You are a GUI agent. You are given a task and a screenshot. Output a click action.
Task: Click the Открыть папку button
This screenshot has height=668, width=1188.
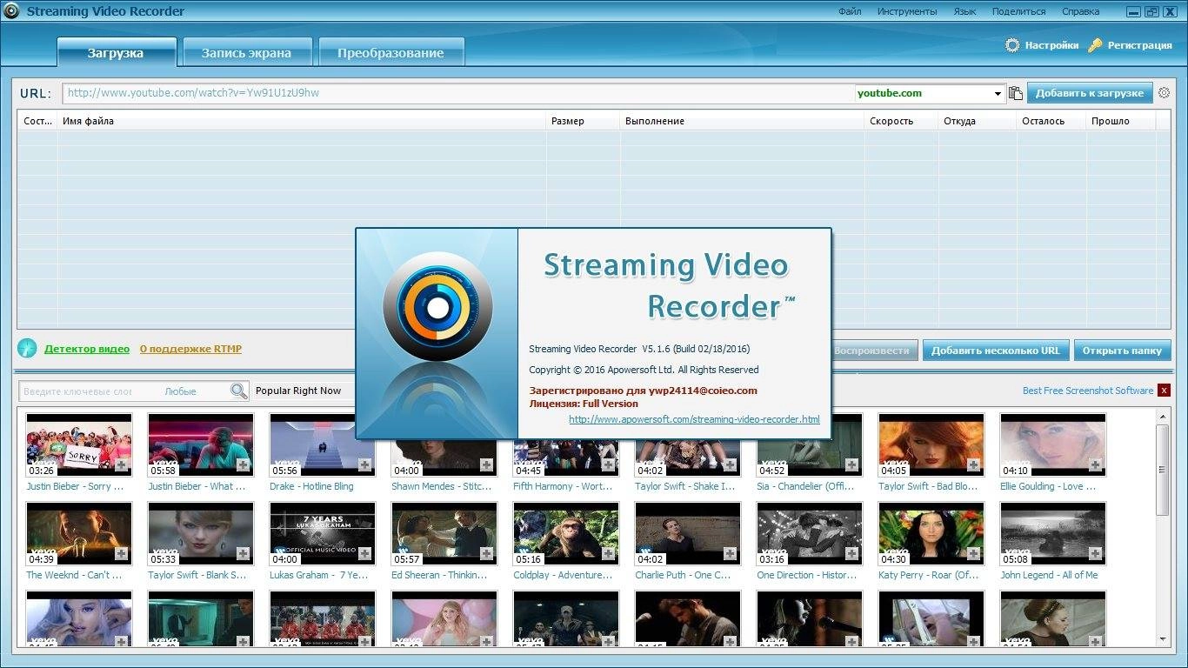[x=1122, y=351]
